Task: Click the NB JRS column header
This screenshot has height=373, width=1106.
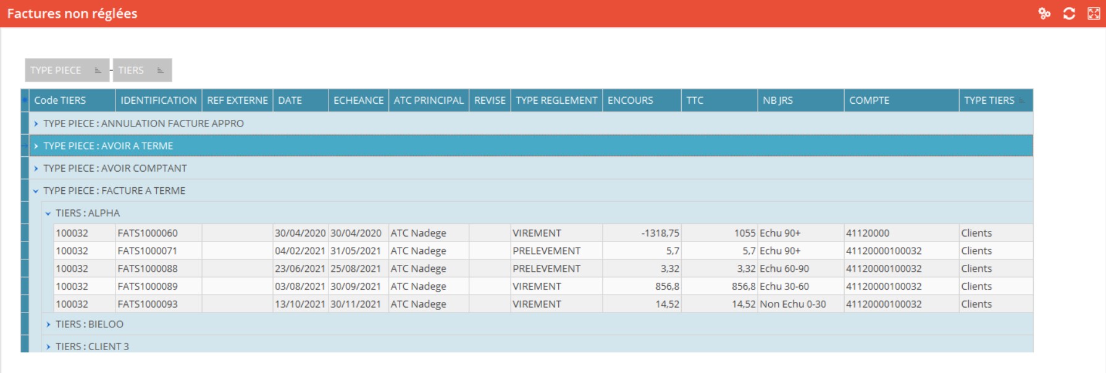Action: point(777,100)
